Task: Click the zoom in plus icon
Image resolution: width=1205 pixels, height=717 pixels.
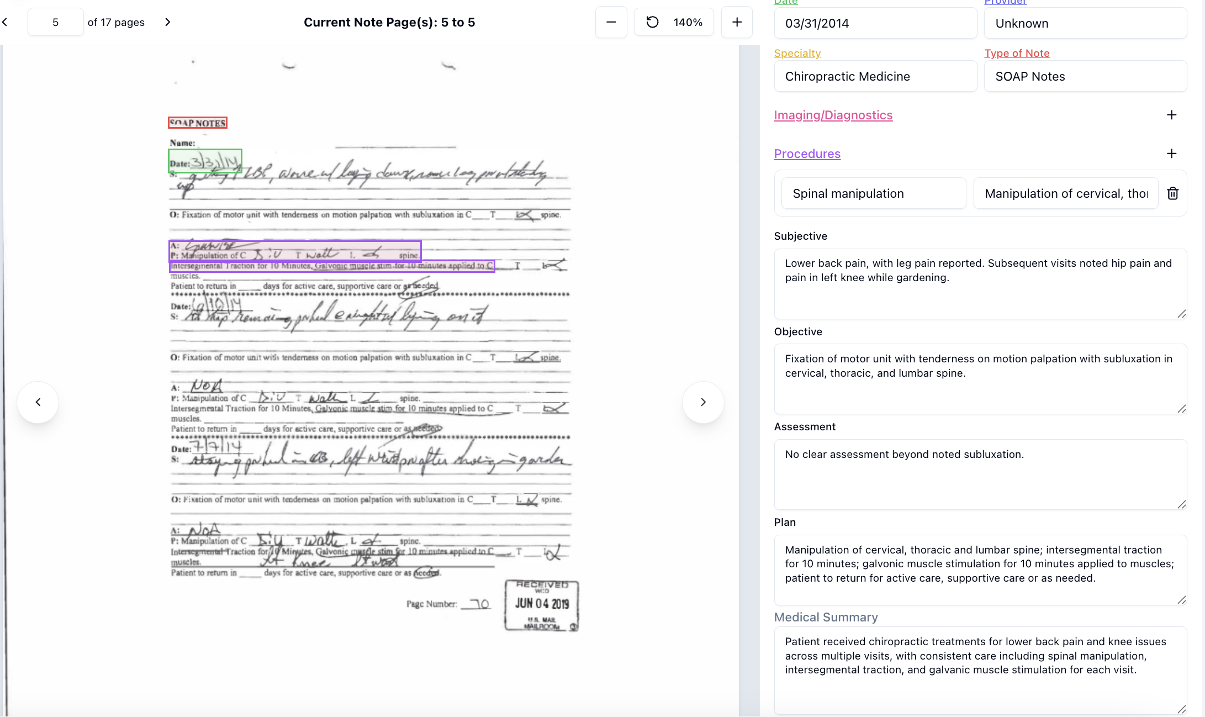Action: click(737, 22)
